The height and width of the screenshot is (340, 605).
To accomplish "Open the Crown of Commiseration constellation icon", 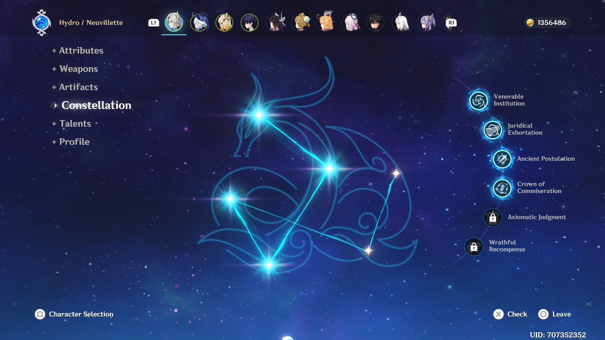I will [x=502, y=188].
